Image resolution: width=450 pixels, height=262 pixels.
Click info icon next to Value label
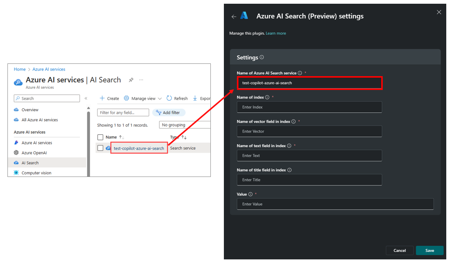250,194
